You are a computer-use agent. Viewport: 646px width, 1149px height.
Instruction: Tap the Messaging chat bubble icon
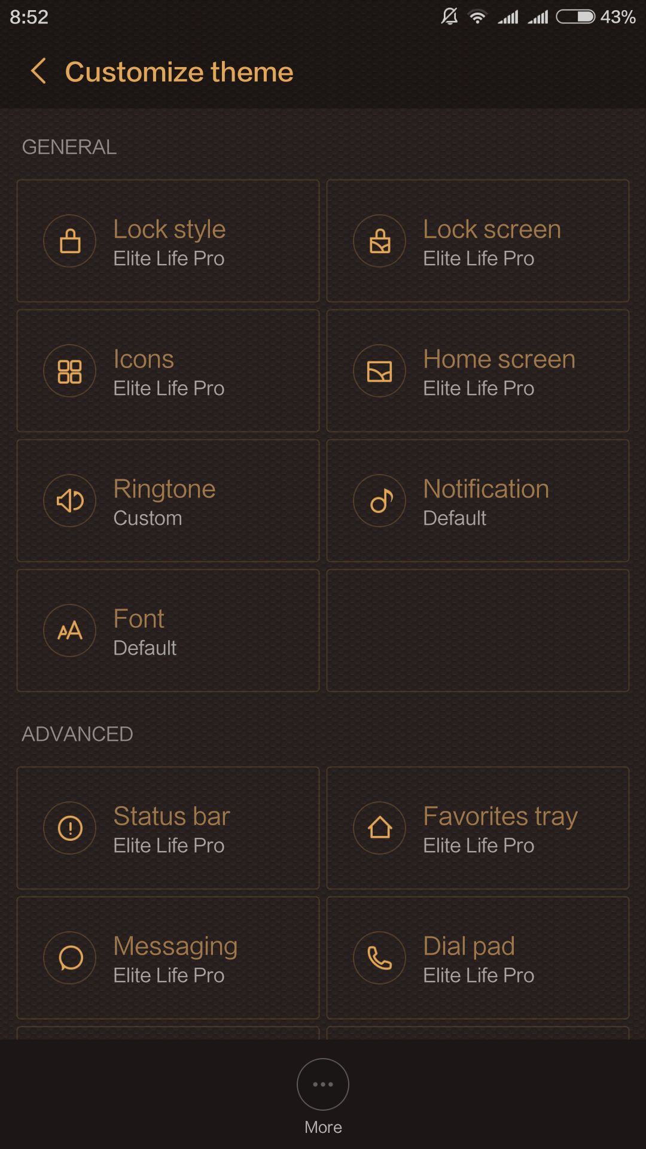[x=70, y=958]
